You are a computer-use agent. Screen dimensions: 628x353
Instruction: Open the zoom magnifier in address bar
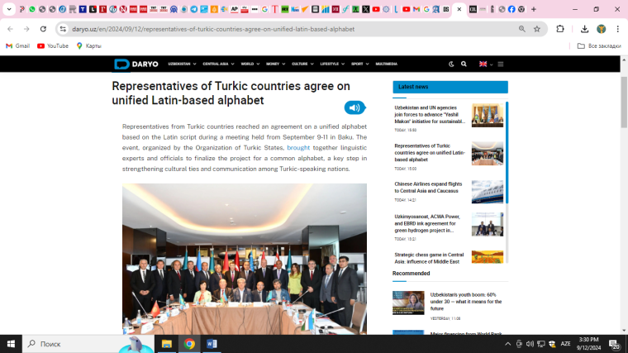click(522, 29)
